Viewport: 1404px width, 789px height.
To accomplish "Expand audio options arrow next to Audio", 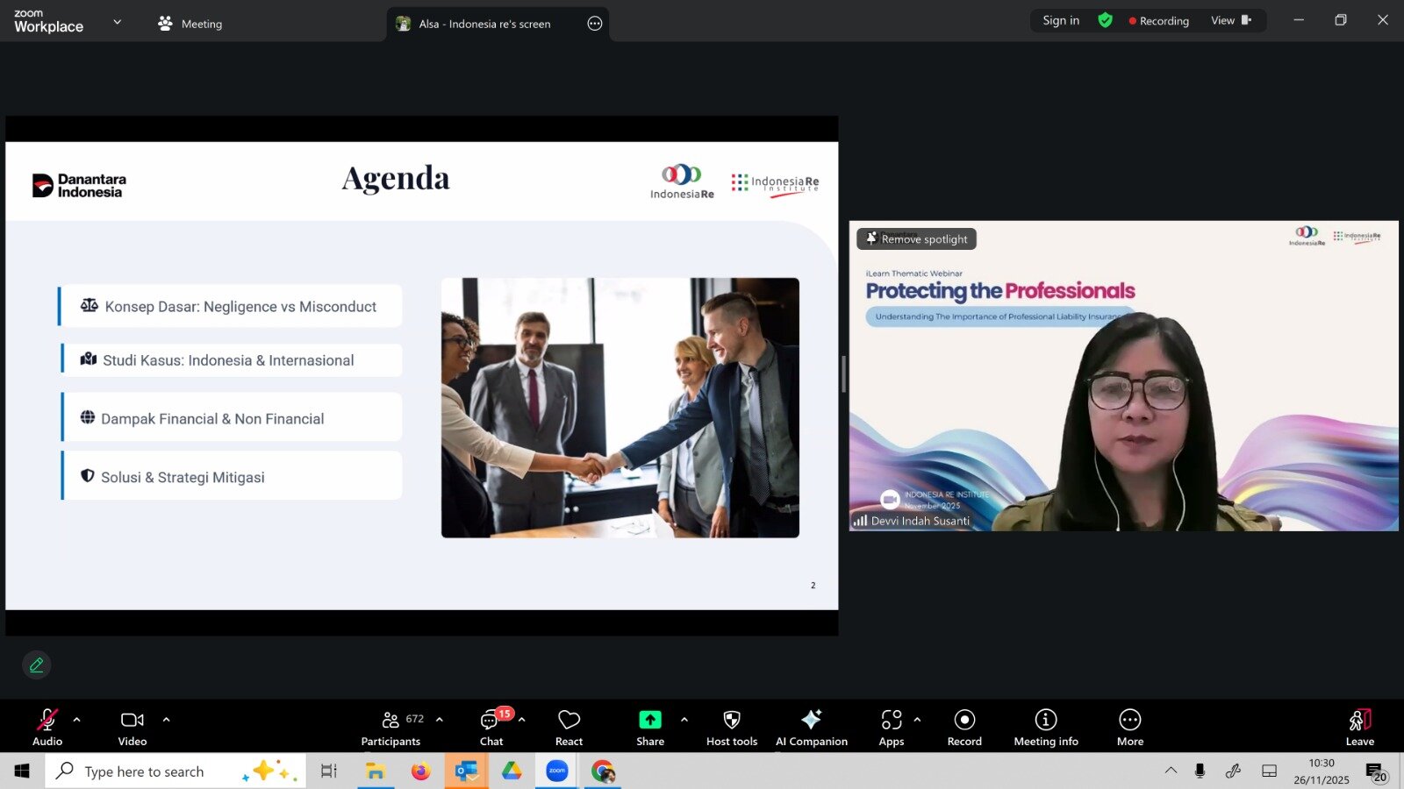I will 77,720.
